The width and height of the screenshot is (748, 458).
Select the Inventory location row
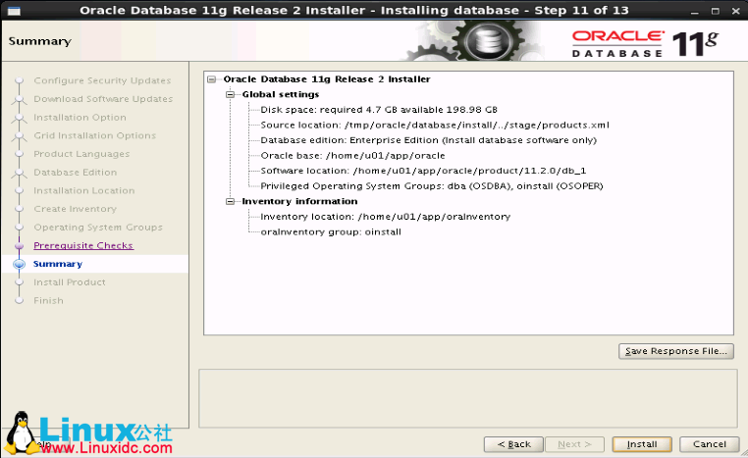[386, 217]
